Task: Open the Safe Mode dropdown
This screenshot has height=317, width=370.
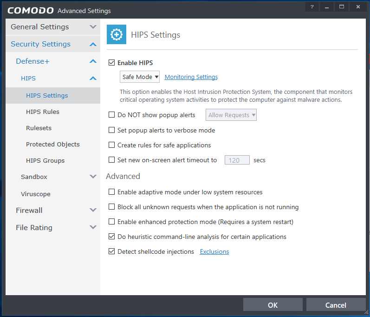Action: 140,77
